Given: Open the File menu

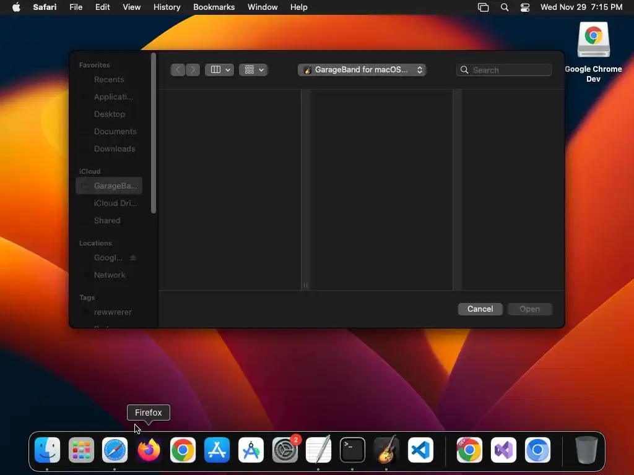Looking at the screenshot, I should click(76, 7).
